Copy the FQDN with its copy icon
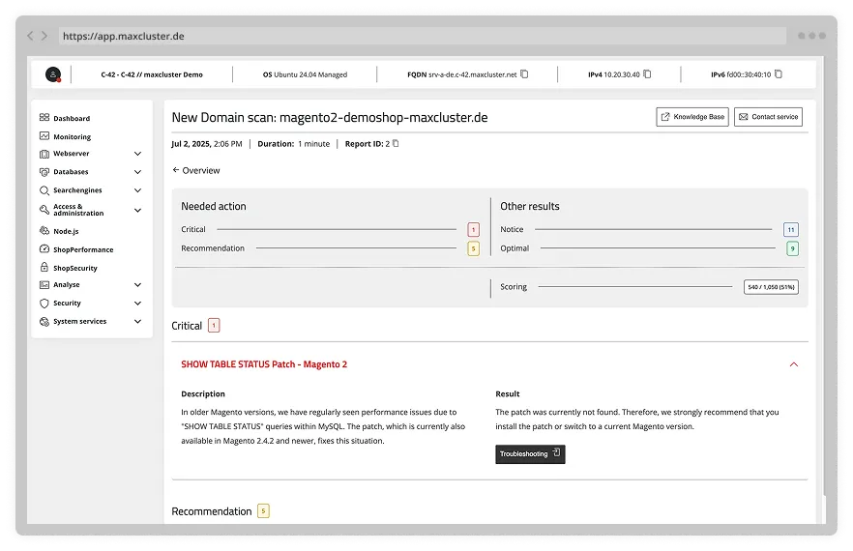Screen dimensions: 853x551 coord(524,74)
